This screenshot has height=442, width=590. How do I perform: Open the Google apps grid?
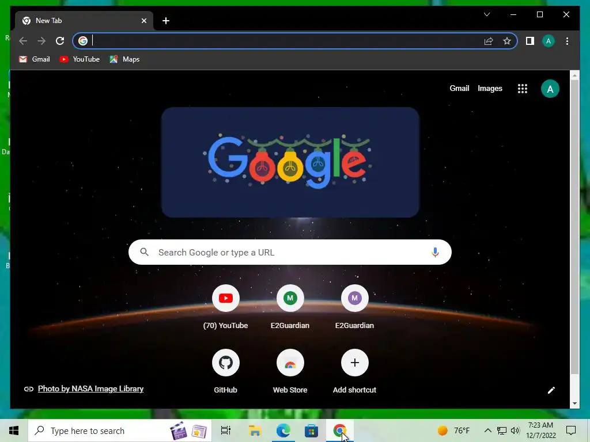click(522, 89)
